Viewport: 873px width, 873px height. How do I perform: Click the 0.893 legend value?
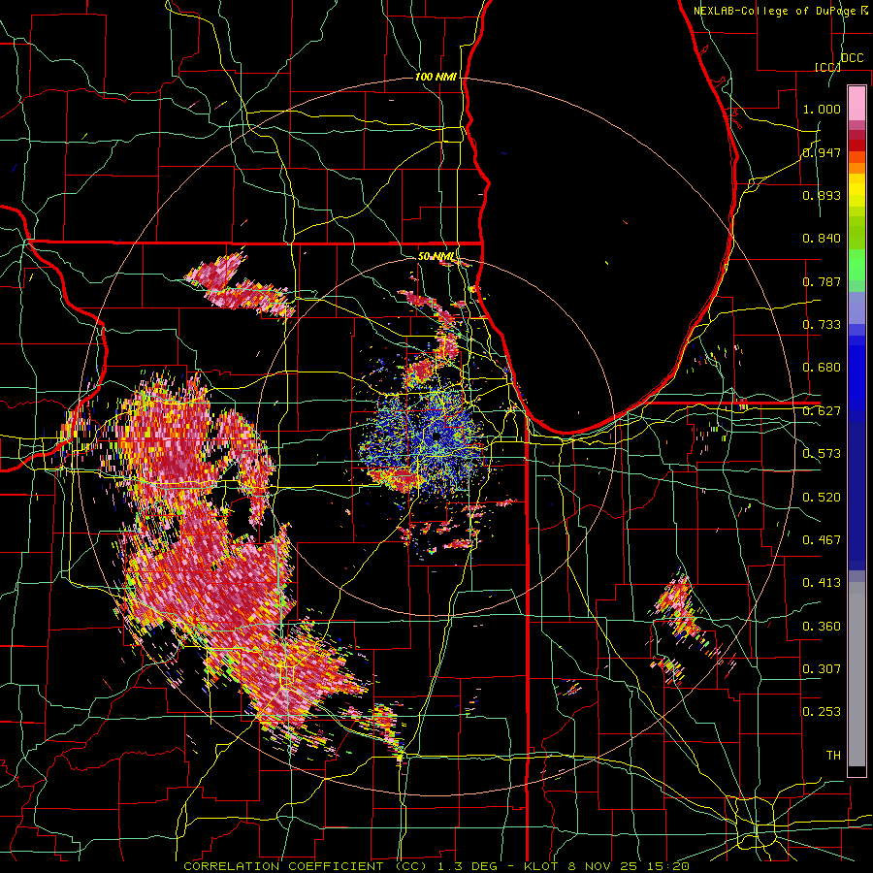(822, 195)
